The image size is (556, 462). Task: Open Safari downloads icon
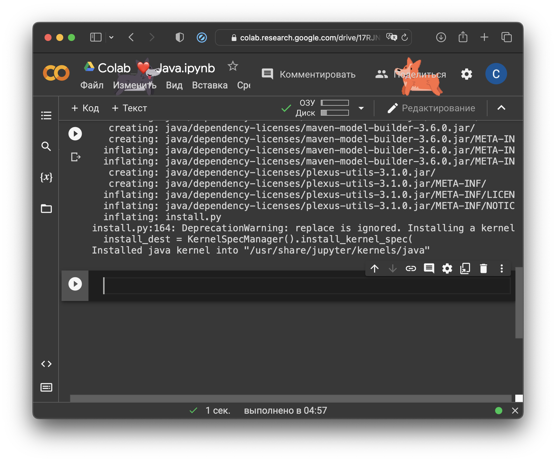(441, 37)
